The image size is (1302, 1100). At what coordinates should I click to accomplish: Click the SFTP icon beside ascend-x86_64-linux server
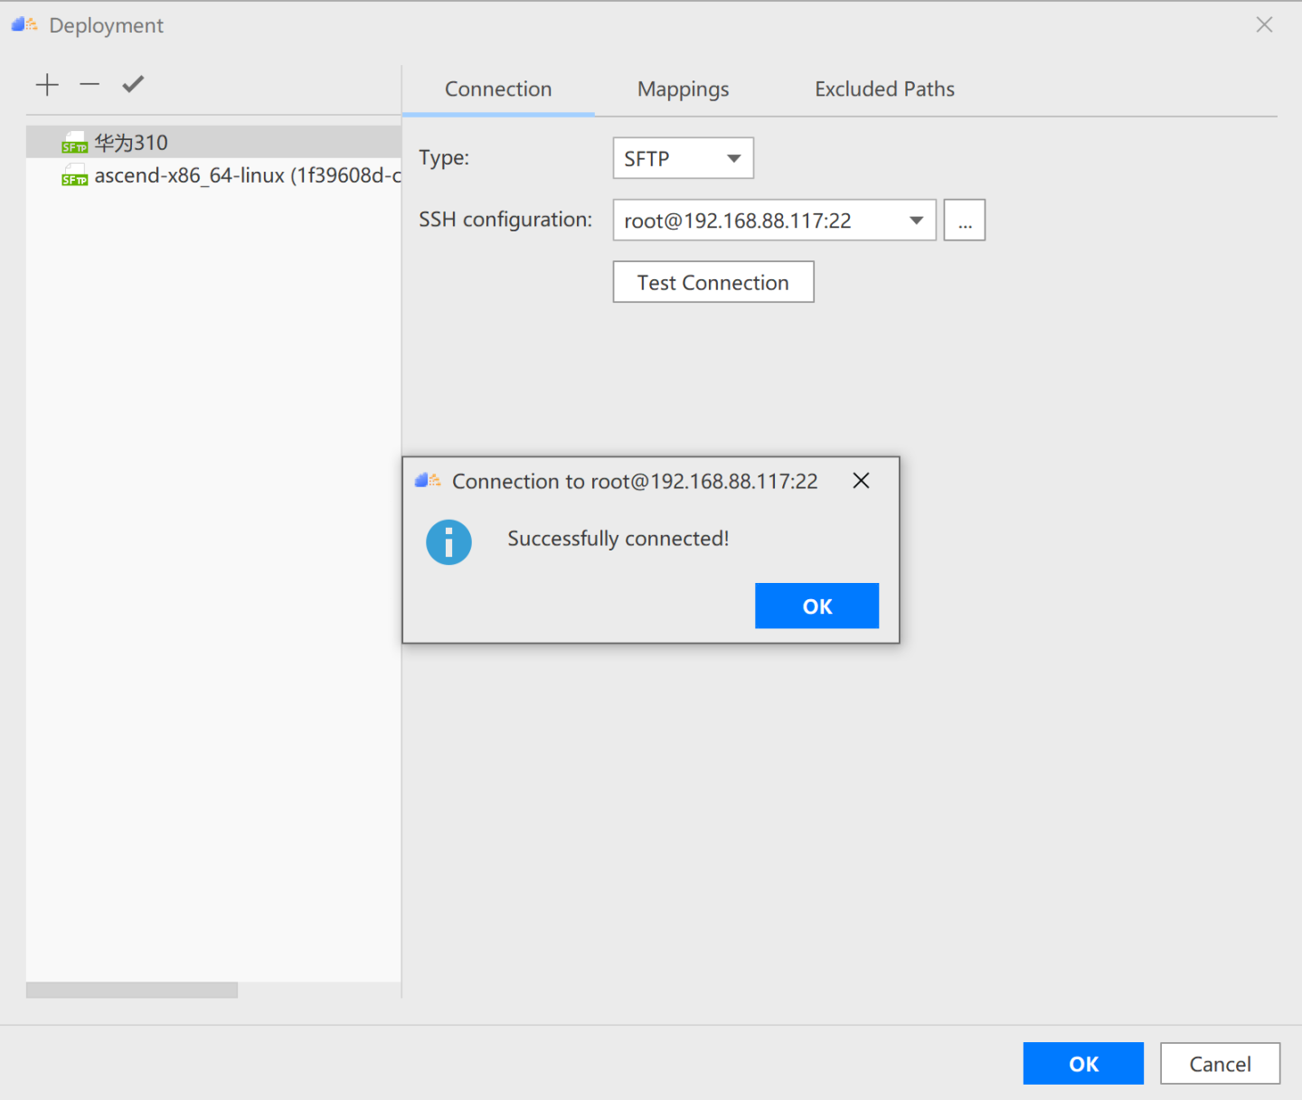(x=74, y=175)
